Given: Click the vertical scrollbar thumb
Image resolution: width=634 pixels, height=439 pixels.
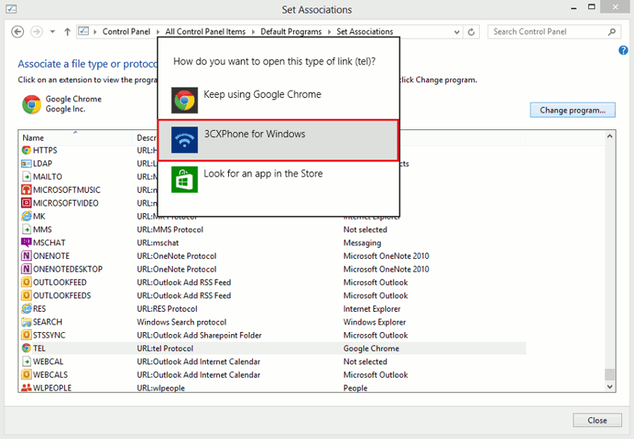Looking at the screenshot, I should pos(610,374).
